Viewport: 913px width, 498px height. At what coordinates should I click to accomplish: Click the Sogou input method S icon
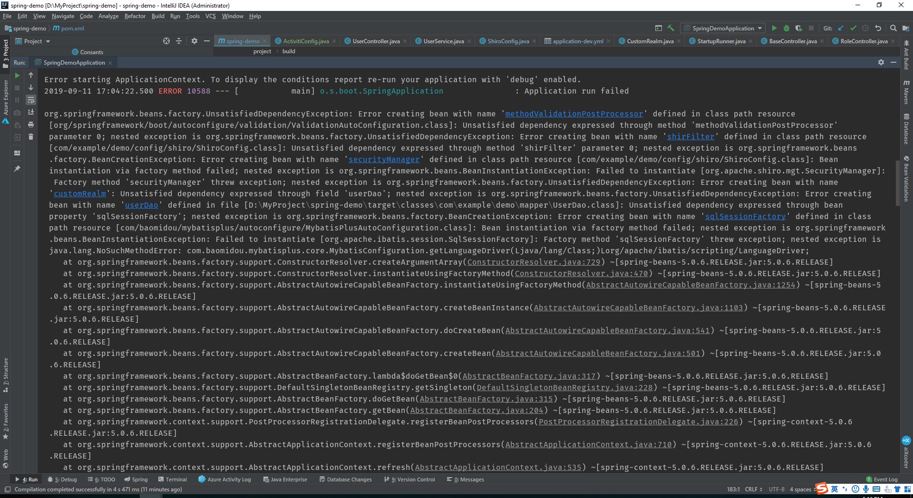tap(822, 488)
